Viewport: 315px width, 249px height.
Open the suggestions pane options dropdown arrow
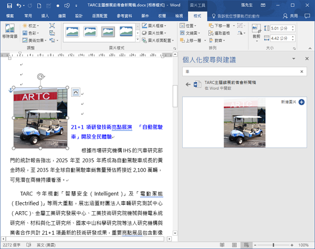(x=293, y=59)
